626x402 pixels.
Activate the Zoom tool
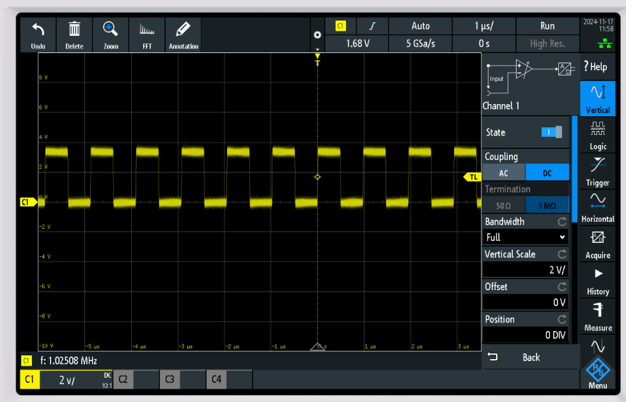[111, 35]
